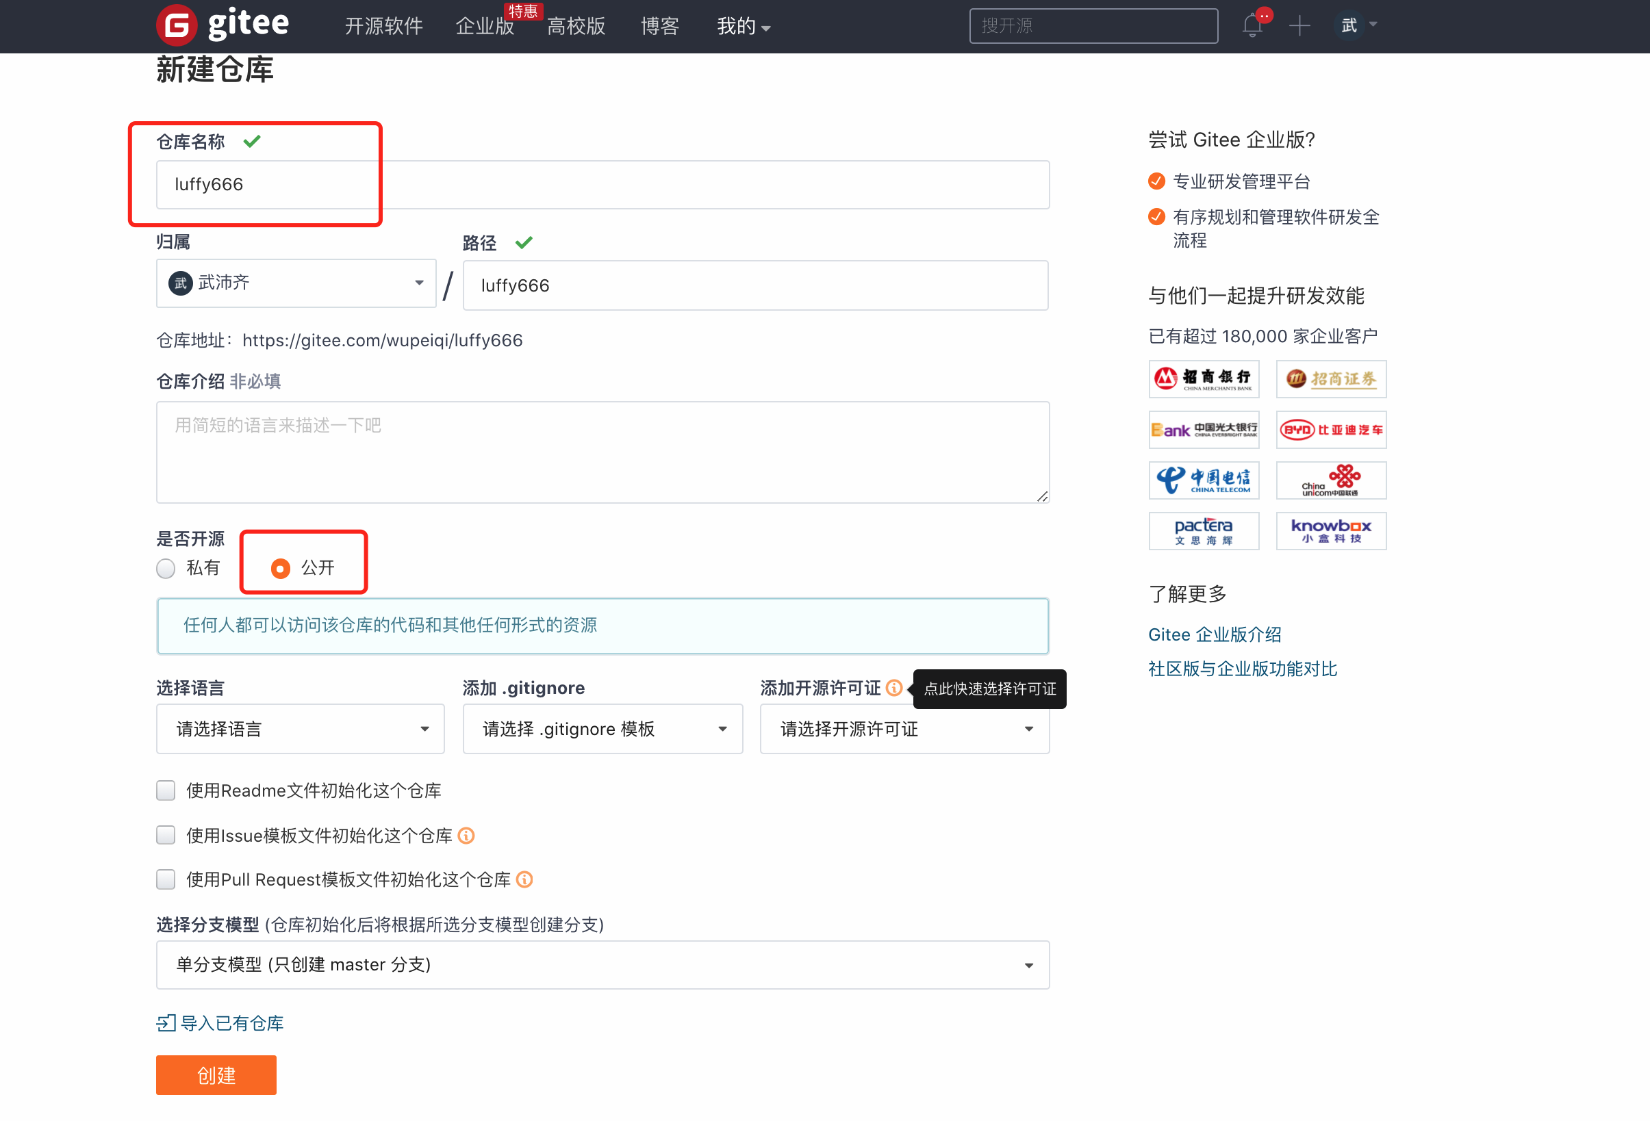Click the 导入已有仓库 import icon
1650x1121 pixels.
tap(166, 1022)
